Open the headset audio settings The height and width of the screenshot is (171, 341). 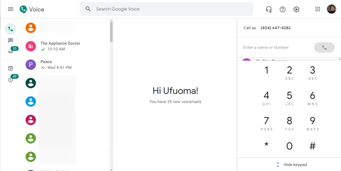269,9
